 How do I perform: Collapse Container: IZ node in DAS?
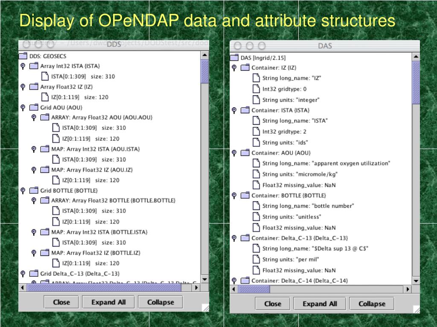point(234,68)
